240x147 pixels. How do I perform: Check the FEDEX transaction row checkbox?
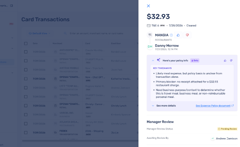pyautogui.click(x=26, y=132)
